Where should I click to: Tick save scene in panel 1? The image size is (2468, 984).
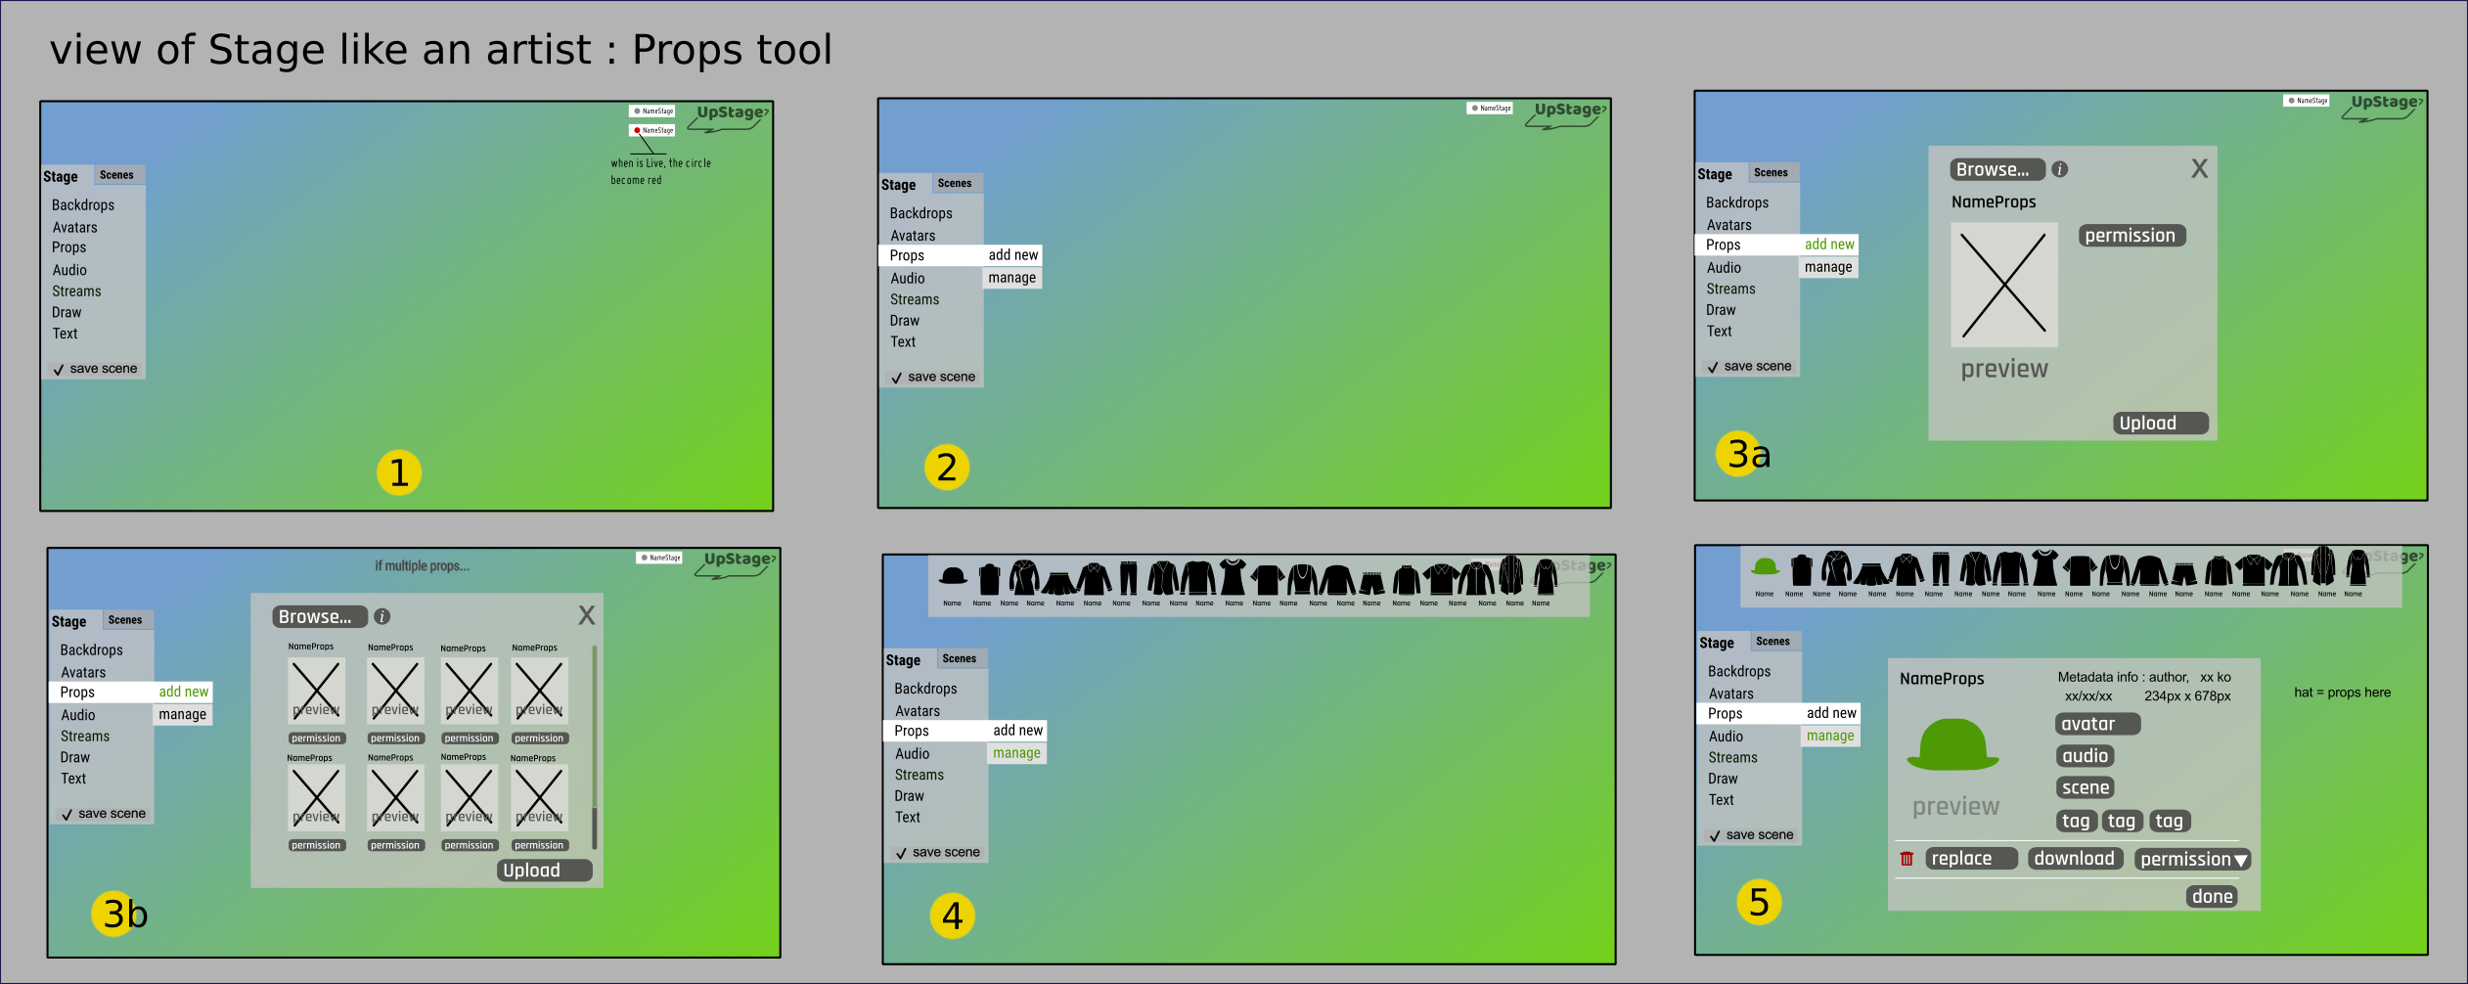[x=95, y=369]
